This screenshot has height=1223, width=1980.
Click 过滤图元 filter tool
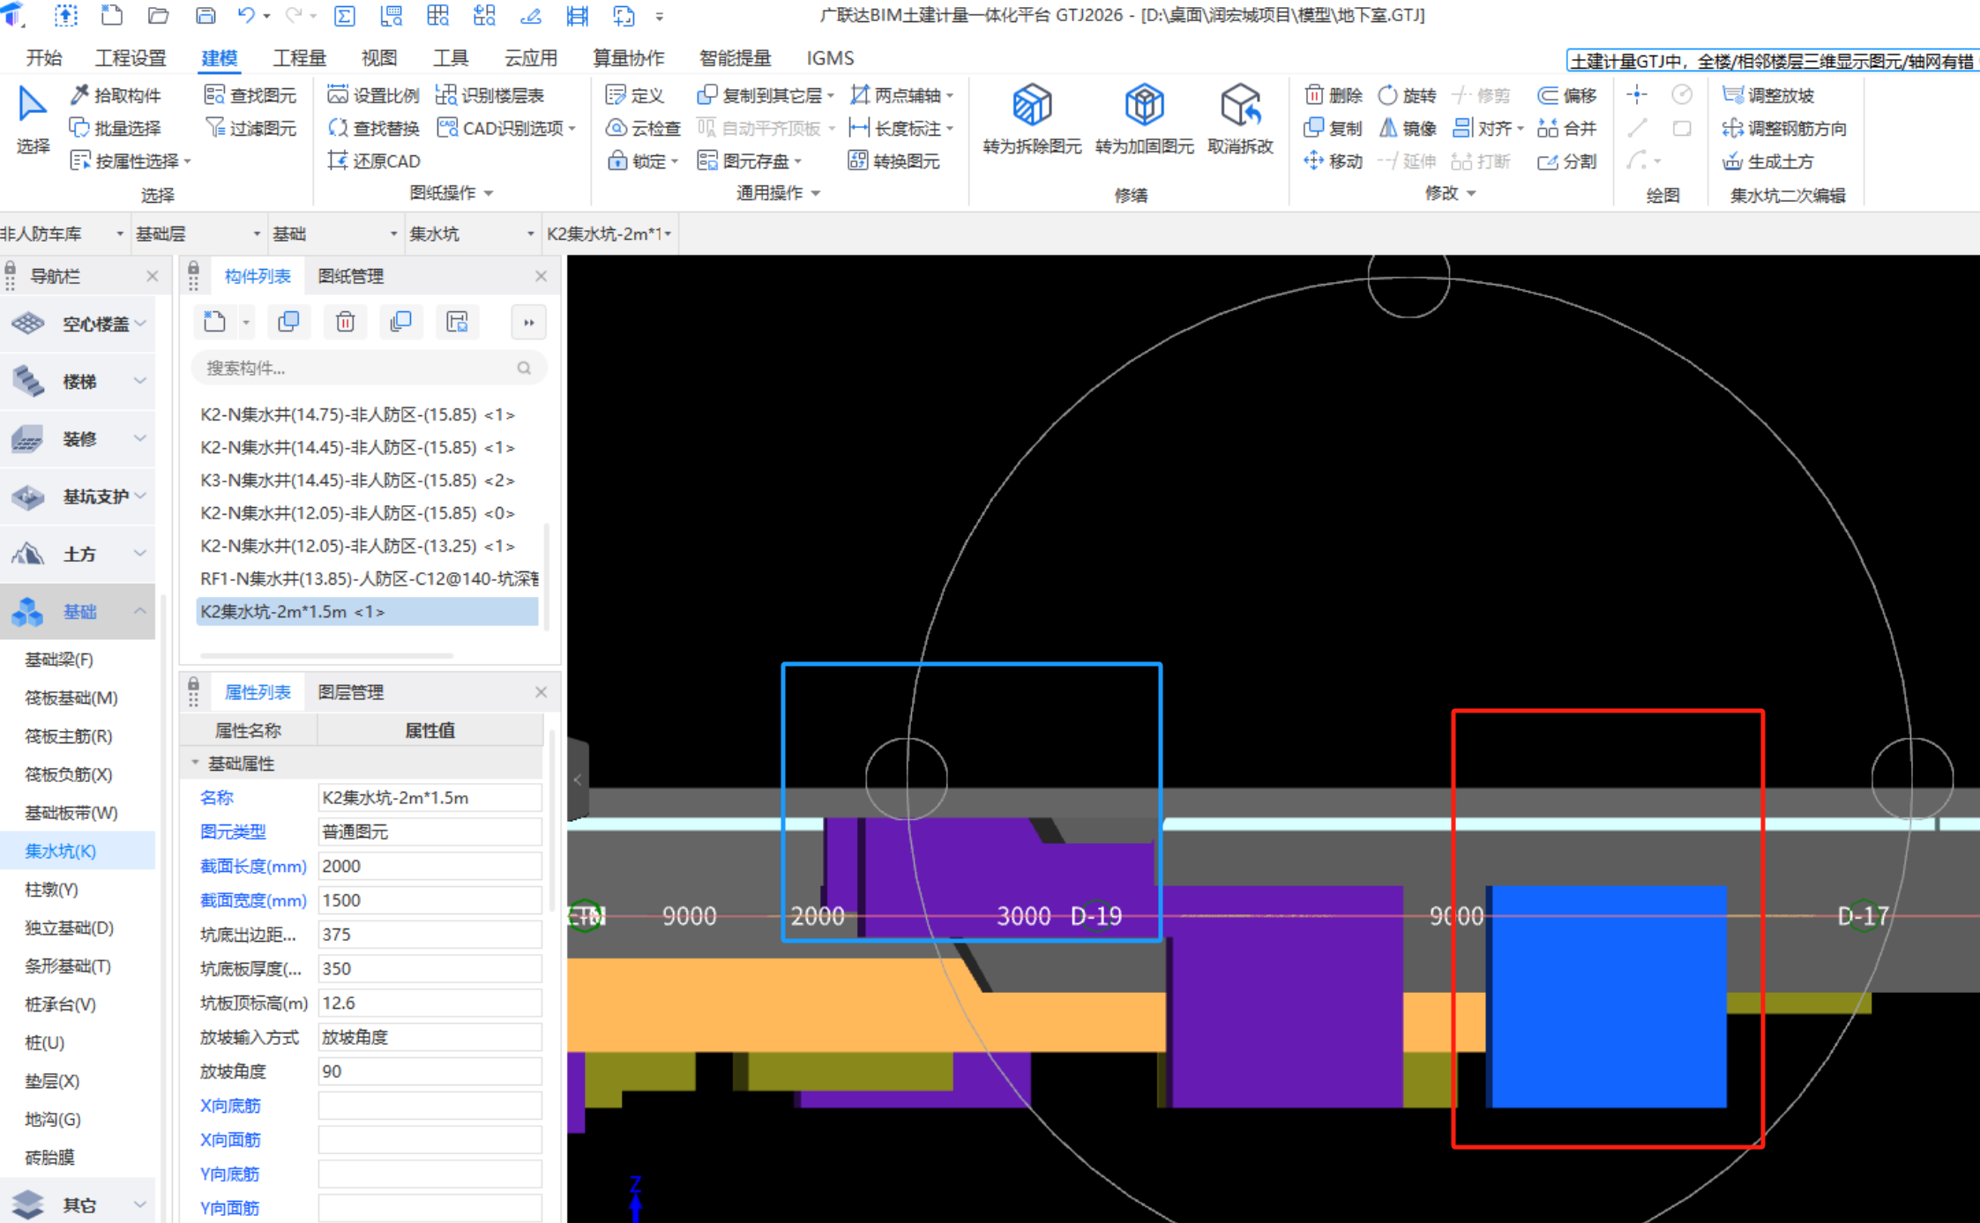[250, 129]
